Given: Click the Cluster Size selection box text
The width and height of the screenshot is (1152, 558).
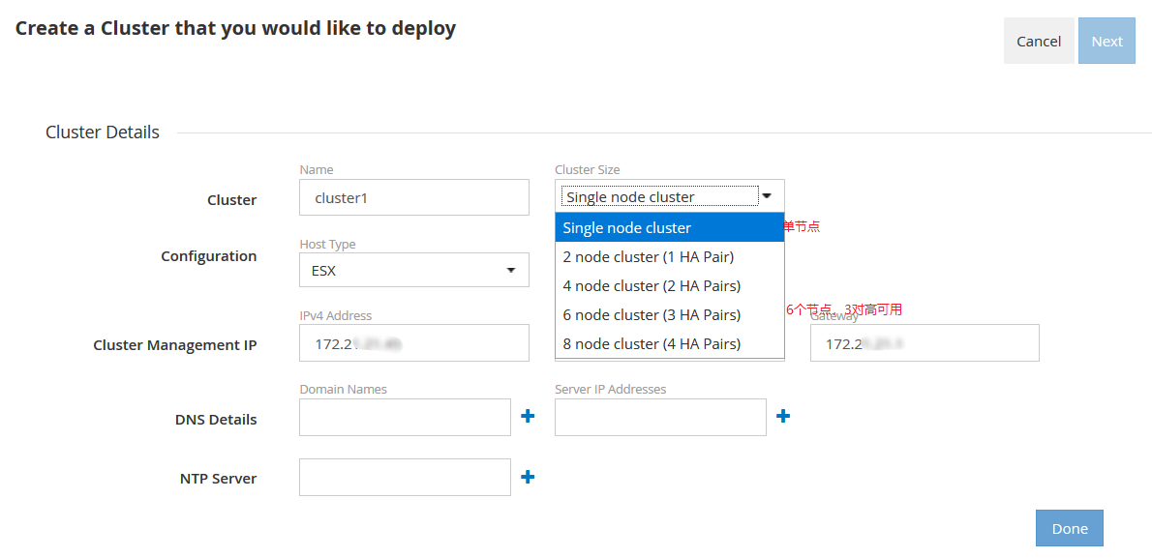Looking at the screenshot, I should (x=658, y=197).
